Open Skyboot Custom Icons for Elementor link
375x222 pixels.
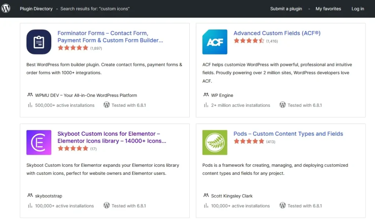pyautogui.click(x=112, y=137)
